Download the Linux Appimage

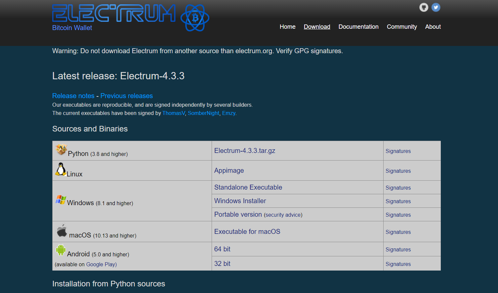tap(229, 170)
